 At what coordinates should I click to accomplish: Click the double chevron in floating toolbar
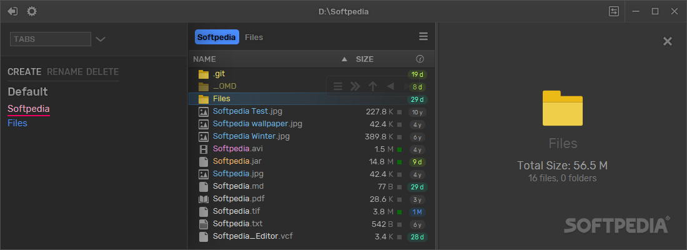coord(355,86)
